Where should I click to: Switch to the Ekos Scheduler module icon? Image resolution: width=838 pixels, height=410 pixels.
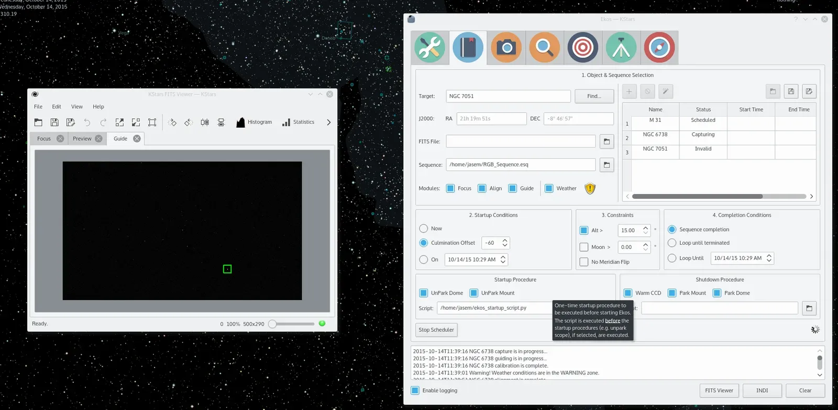468,48
